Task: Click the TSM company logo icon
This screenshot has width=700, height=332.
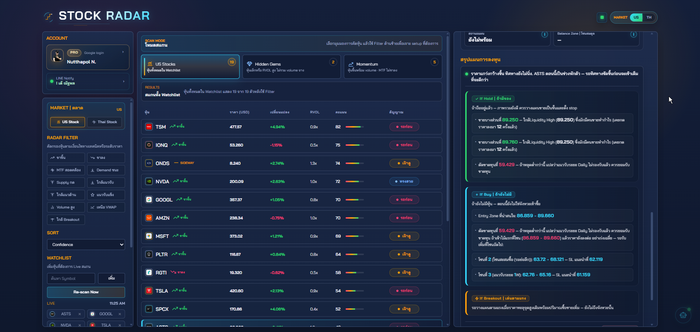Action: click(149, 127)
